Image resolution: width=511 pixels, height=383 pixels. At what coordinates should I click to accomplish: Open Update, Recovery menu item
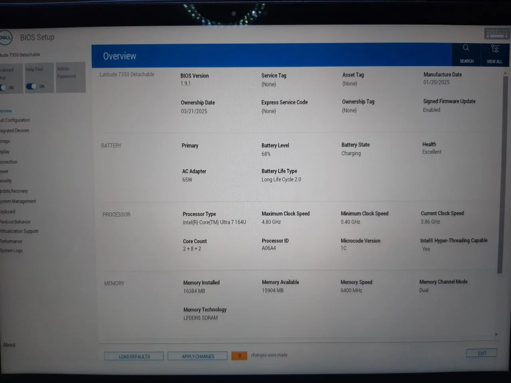(14, 191)
